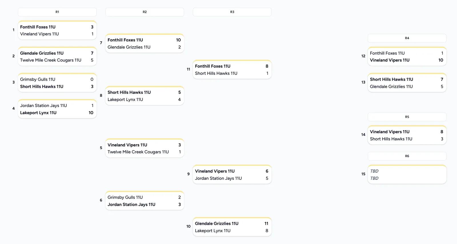Select the R5 round header
The height and width of the screenshot is (244, 457).
coord(407,117)
